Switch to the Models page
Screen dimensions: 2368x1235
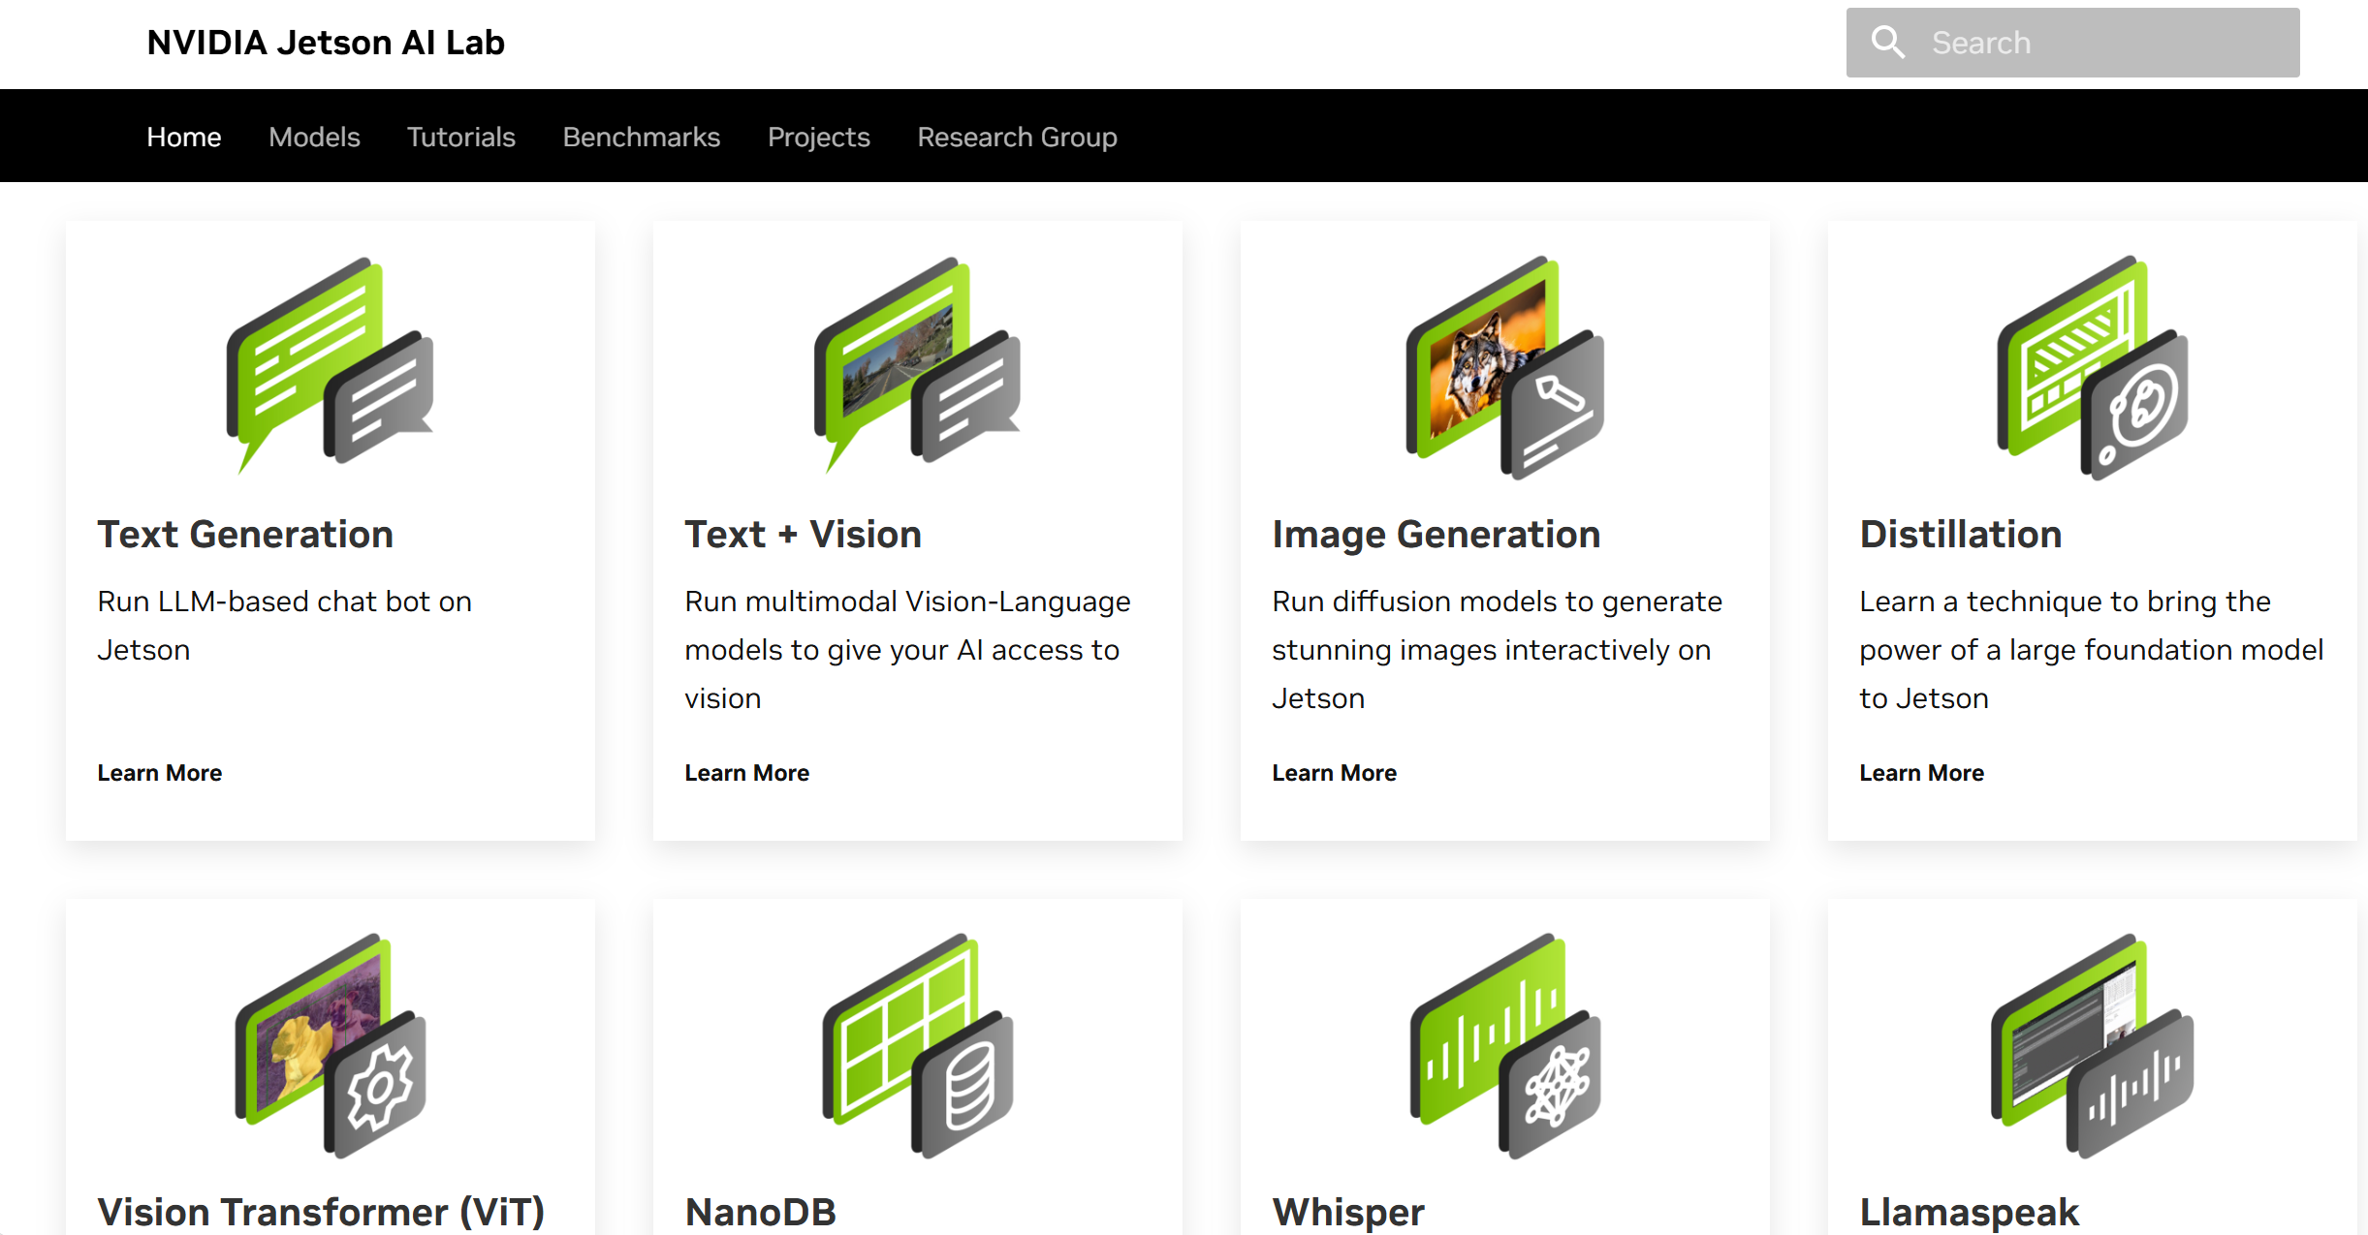click(x=313, y=137)
